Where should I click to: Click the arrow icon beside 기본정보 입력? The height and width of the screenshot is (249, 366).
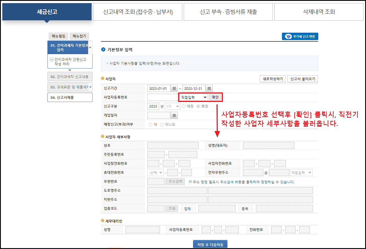[103, 50]
